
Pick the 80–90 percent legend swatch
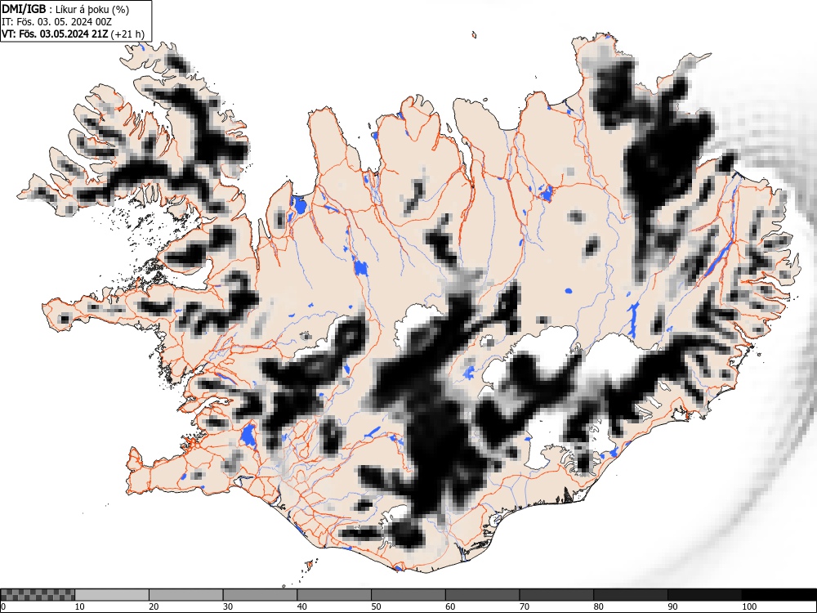pyautogui.click(x=631, y=595)
